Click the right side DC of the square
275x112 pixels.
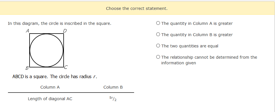point(63,50)
